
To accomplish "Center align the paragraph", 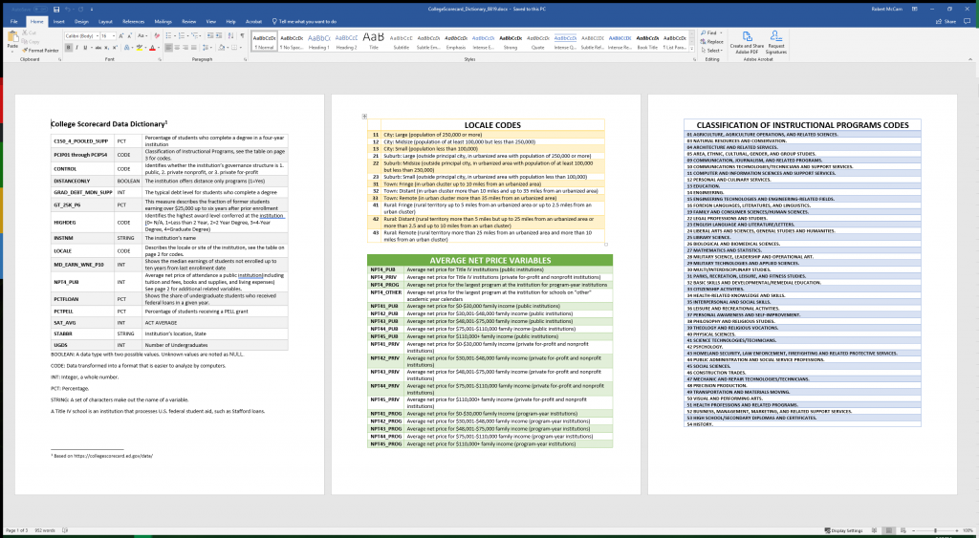I will tap(177, 48).
